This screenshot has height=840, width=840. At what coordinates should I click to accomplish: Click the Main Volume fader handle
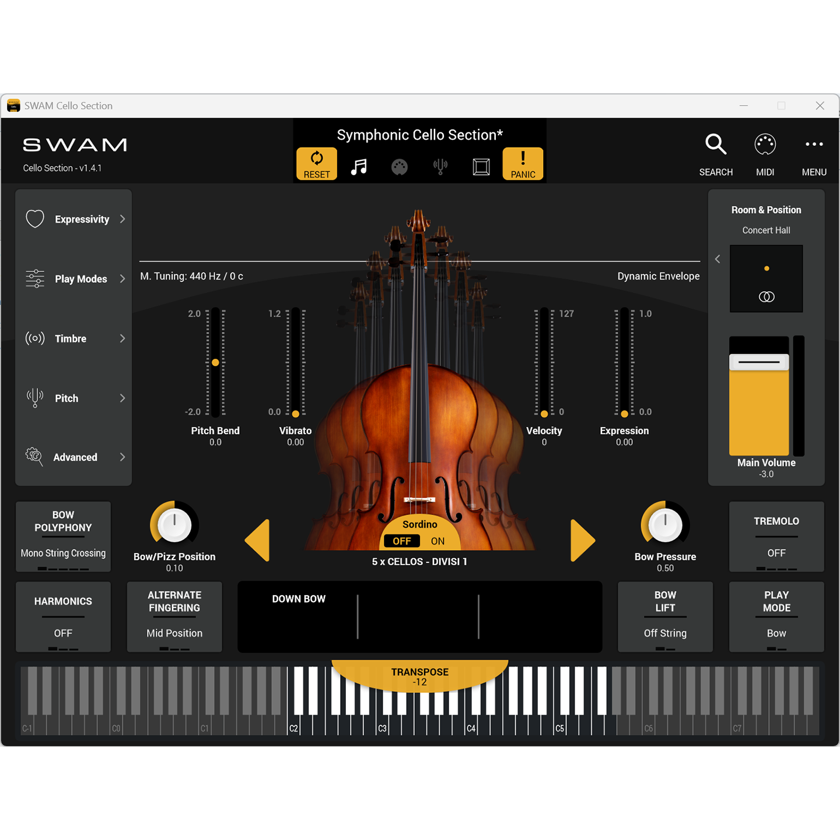[x=759, y=362]
